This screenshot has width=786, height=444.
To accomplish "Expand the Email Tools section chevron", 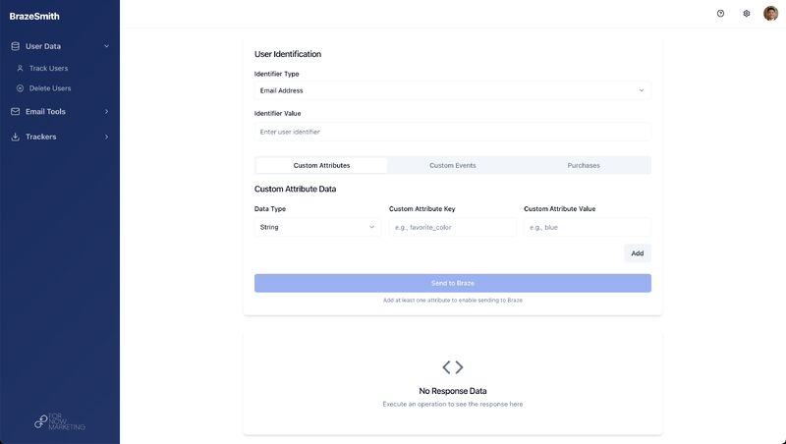I will tap(106, 111).
